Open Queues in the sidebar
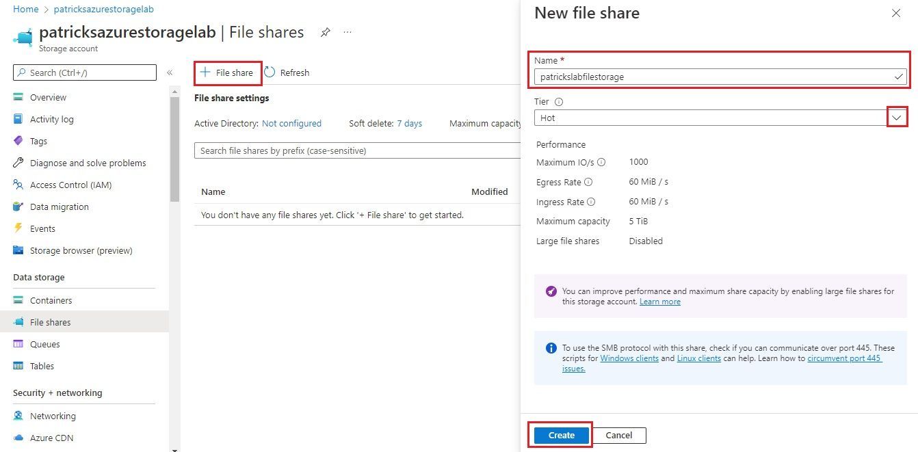This screenshot has height=452, width=918. click(45, 344)
